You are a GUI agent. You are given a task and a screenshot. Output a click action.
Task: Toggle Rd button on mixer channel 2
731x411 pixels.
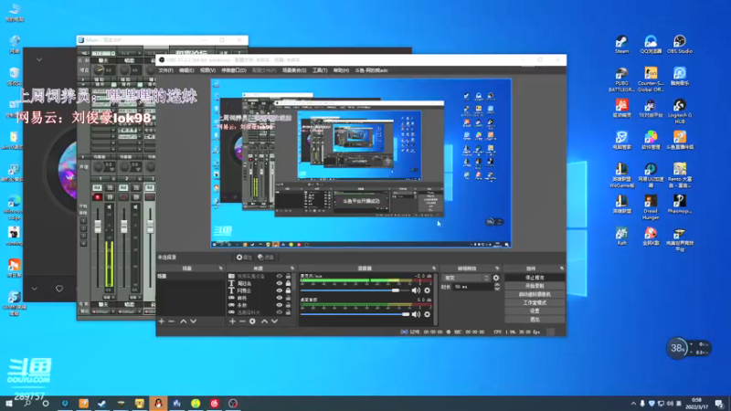(x=123, y=187)
